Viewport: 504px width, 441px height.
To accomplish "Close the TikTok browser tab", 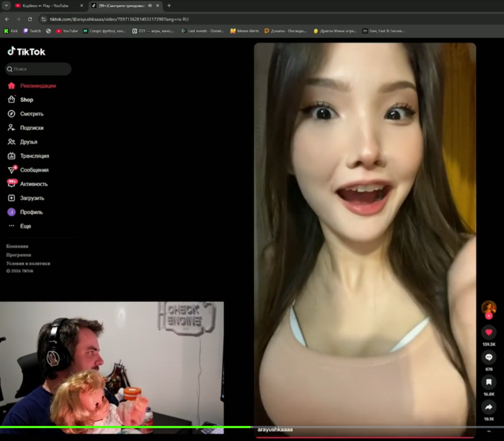I will click(x=157, y=5).
